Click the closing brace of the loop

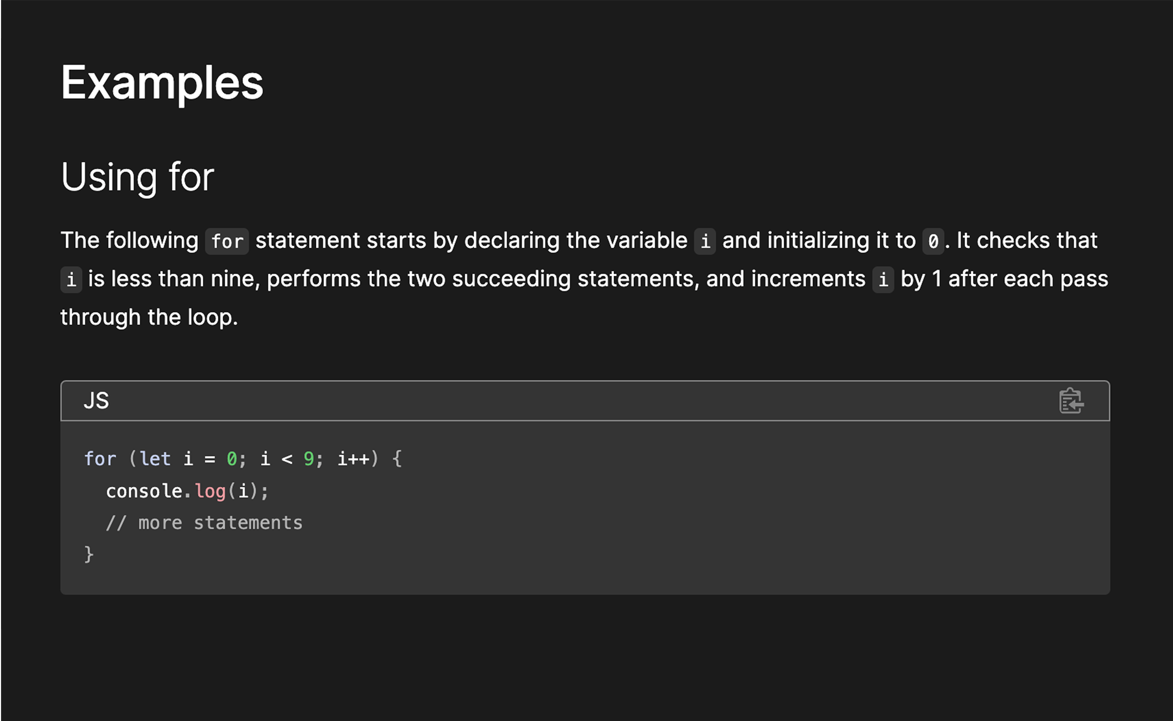89,554
